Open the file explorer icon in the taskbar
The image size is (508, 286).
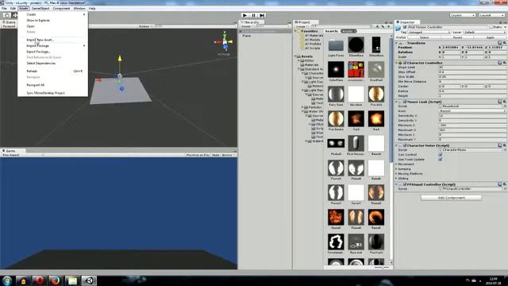pyautogui.click(x=72, y=280)
